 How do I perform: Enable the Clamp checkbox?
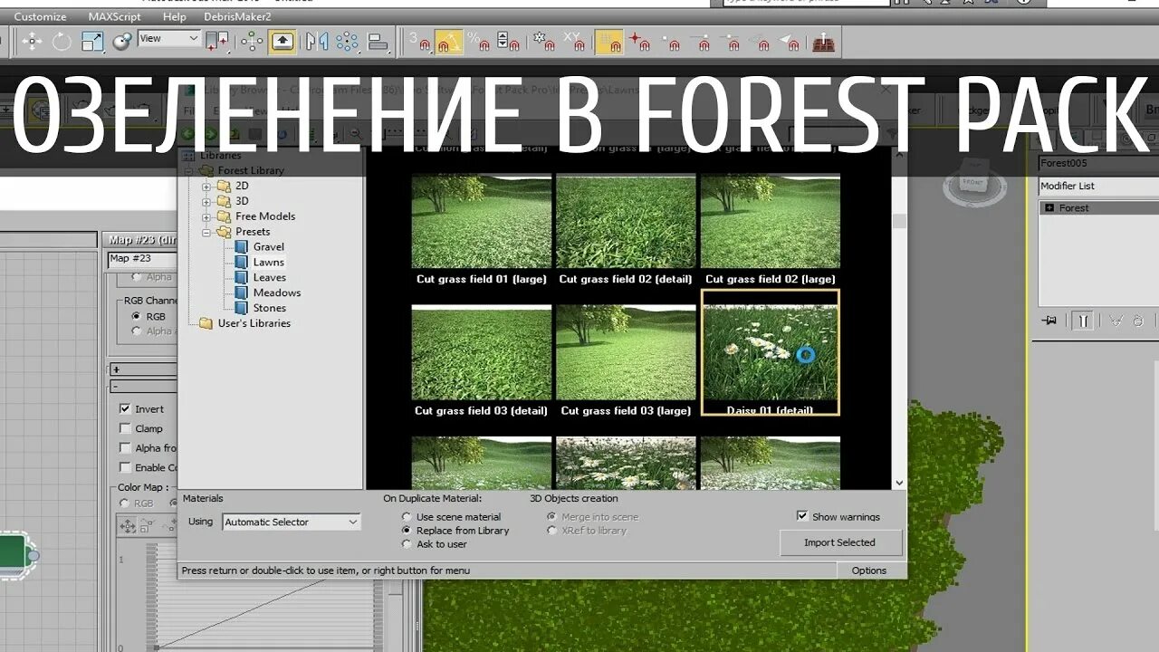coord(125,428)
